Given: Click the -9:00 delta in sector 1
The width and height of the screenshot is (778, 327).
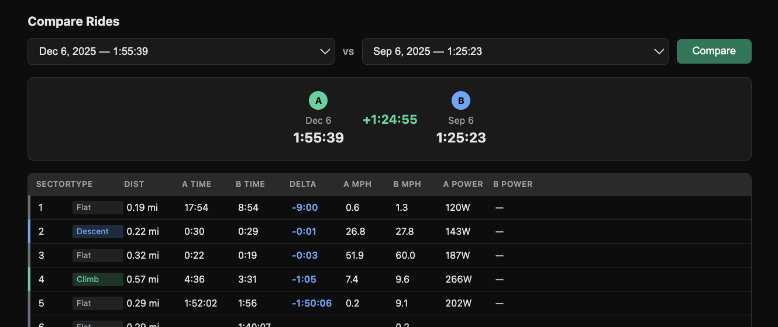Looking at the screenshot, I should click(x=305, y=207).
